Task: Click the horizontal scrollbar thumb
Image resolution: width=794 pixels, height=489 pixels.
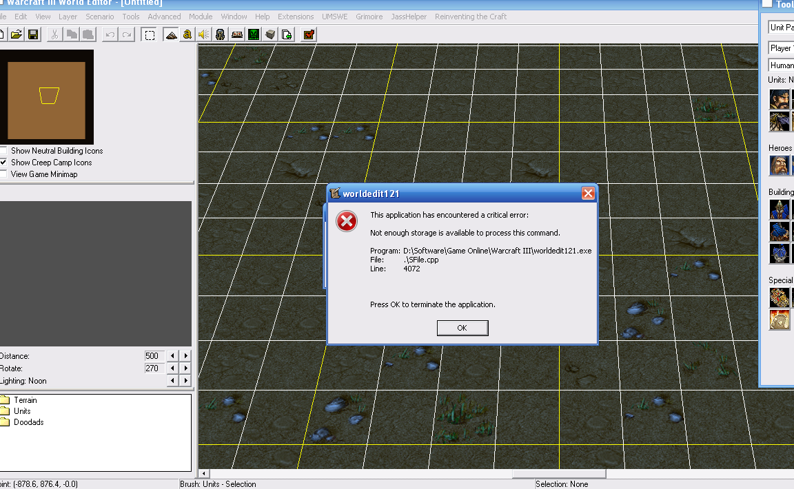Action: tap(559, 474)
